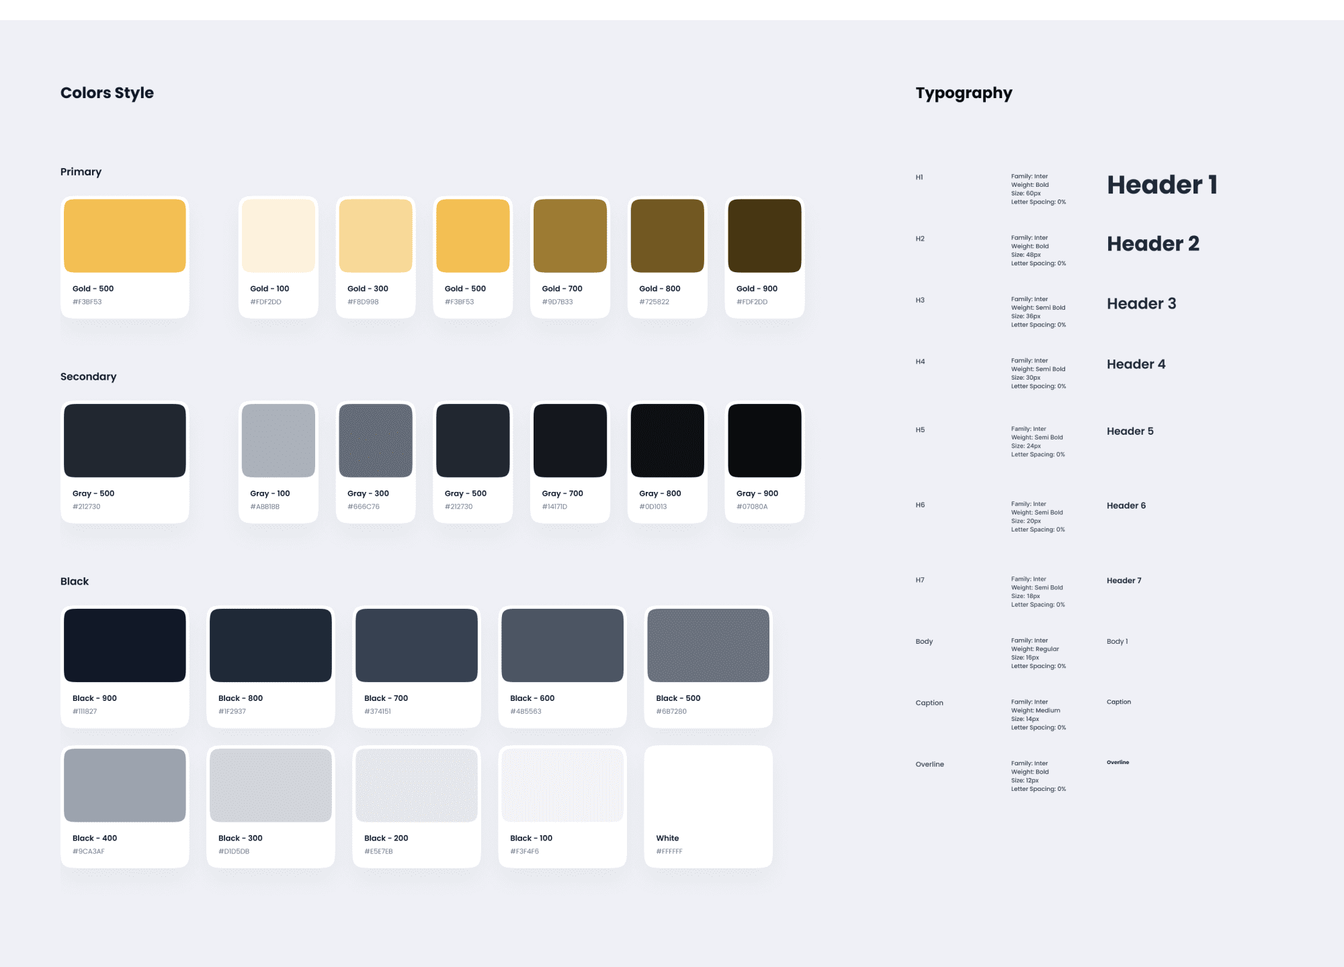
Task: Click the 'Header 1' type sample
Action: coord(1162,185)
